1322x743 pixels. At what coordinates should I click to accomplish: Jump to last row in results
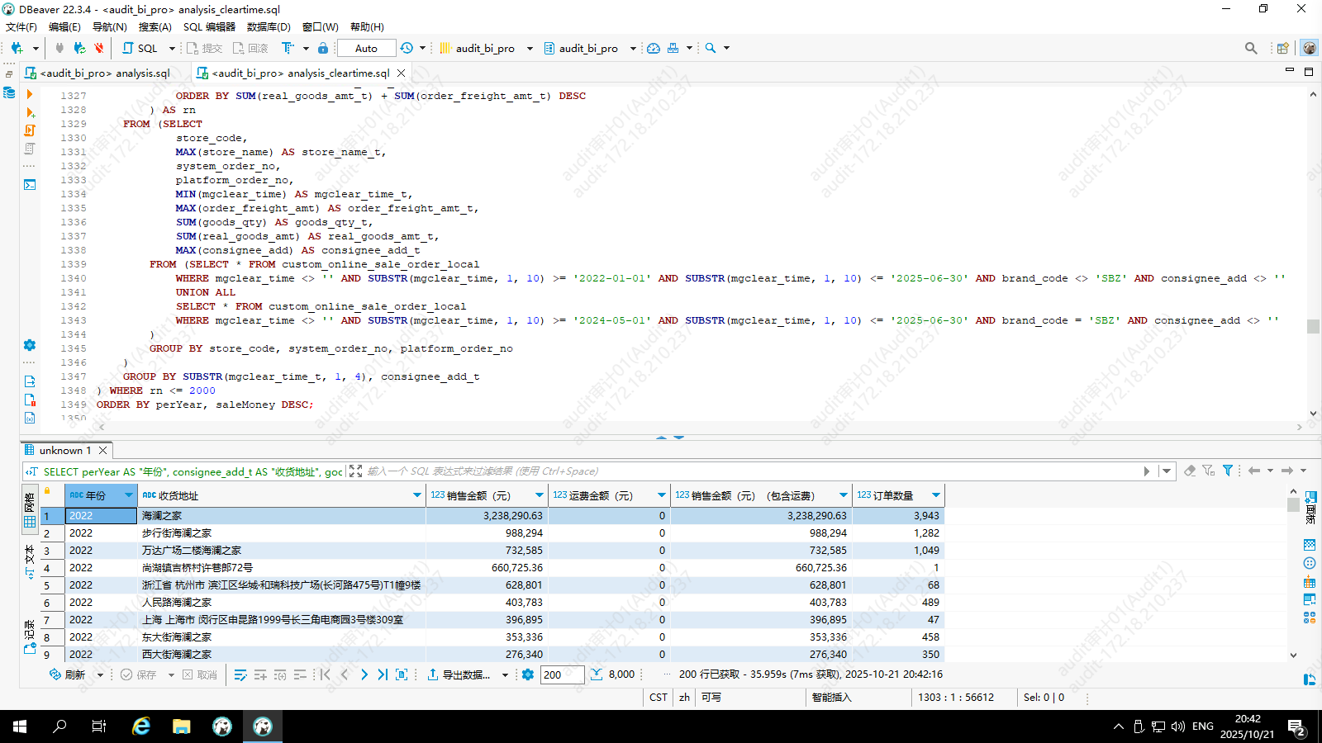(x=383, y=674)
